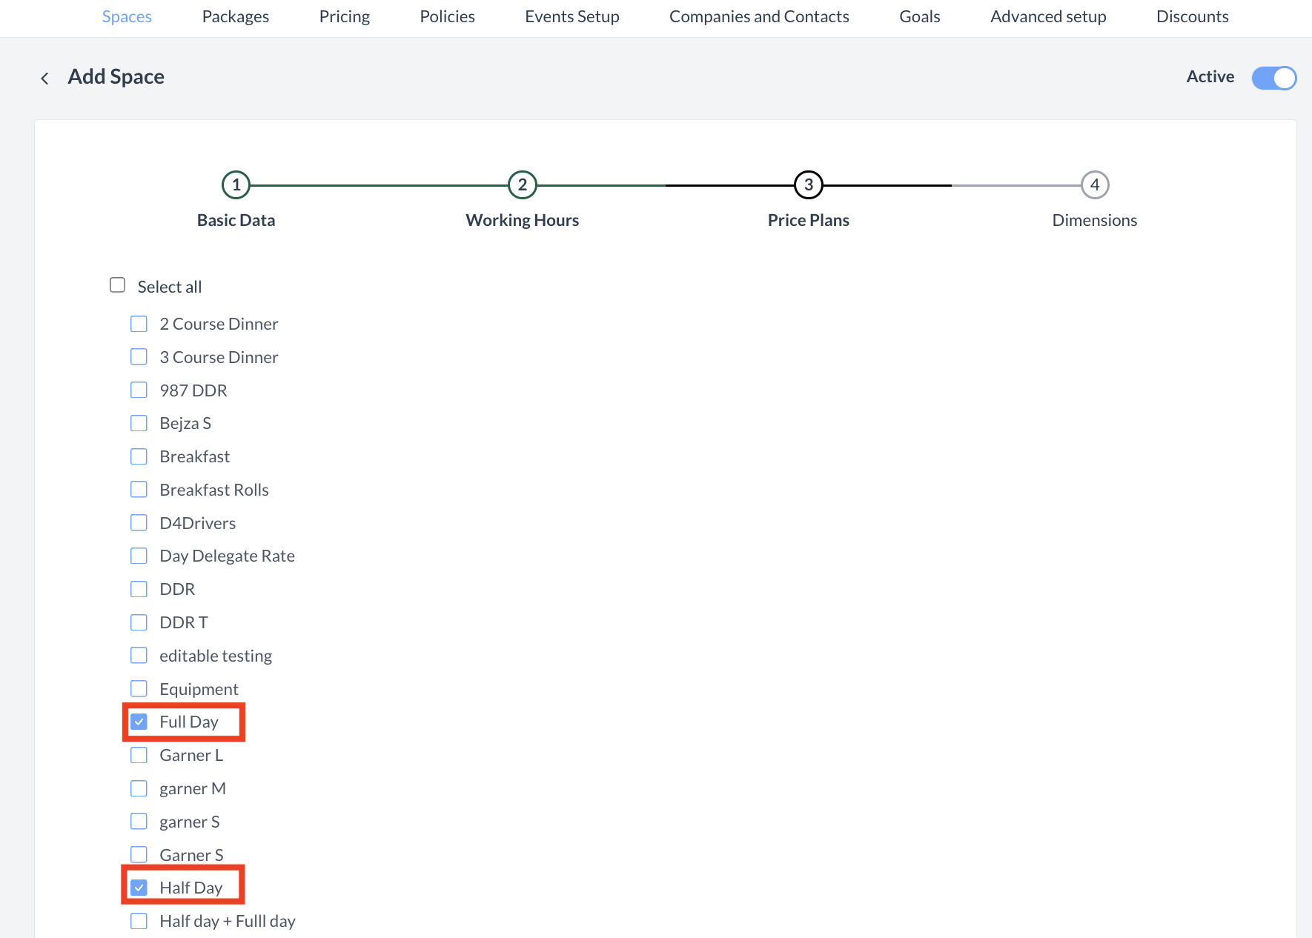
Task: Click the back arrow beside Add Space
Action: [45, 78]
